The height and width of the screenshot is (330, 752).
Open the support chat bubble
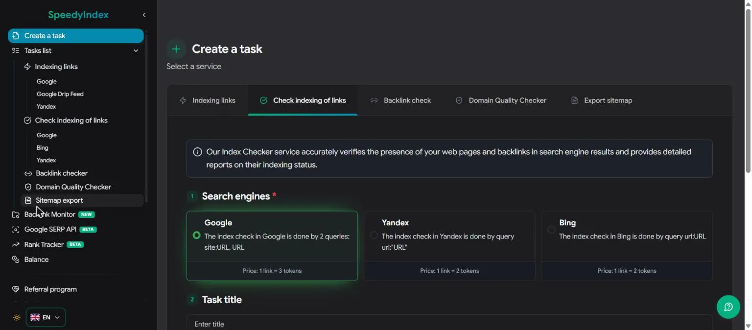(728, 307)
